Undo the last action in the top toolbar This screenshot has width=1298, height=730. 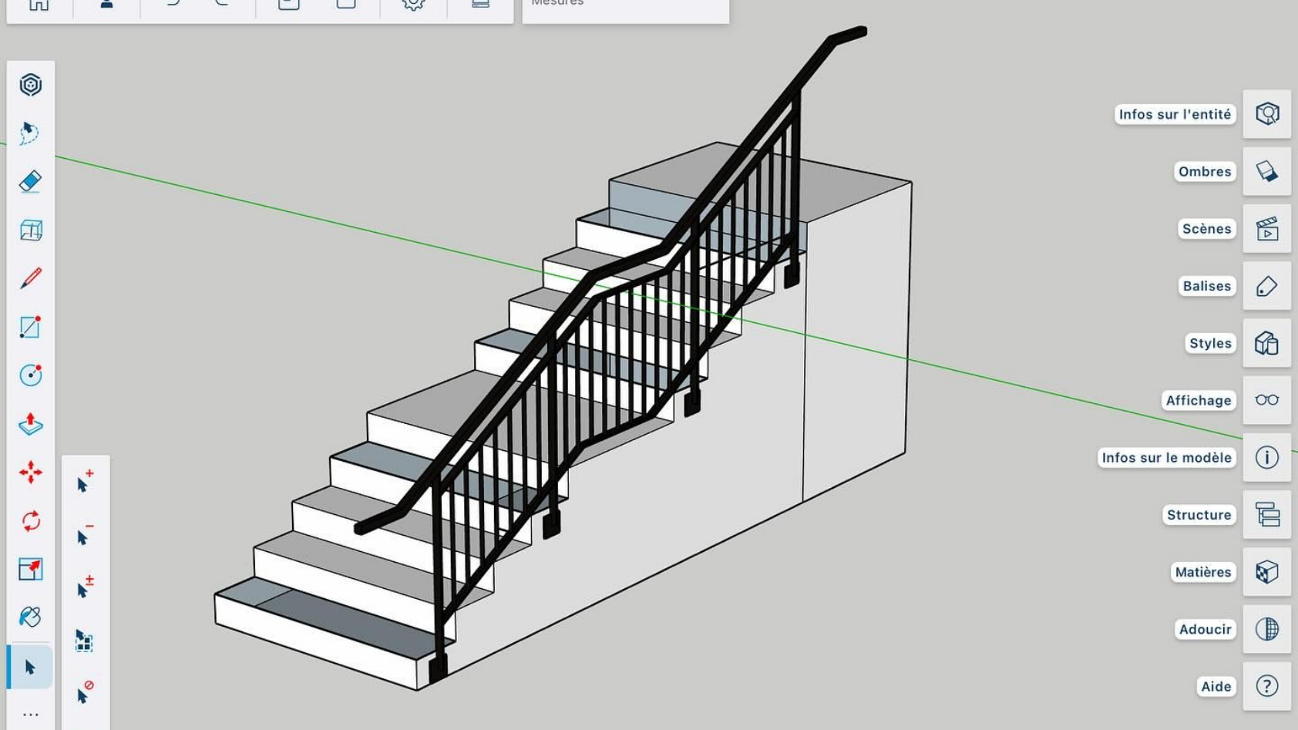coord(173,4)
